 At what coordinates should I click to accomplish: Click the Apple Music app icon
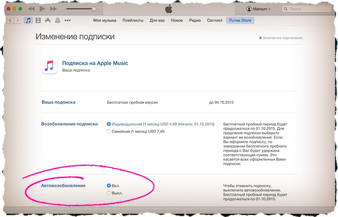point(49,66)
